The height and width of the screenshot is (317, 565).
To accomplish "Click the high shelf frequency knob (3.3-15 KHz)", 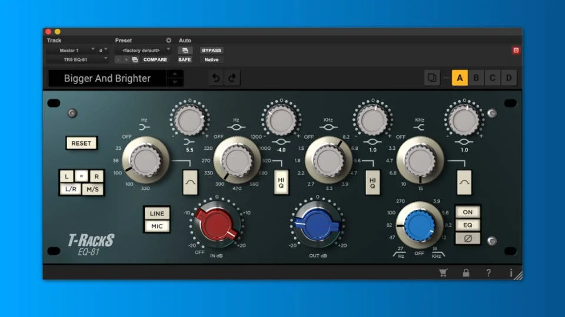I will pos(420,160).
